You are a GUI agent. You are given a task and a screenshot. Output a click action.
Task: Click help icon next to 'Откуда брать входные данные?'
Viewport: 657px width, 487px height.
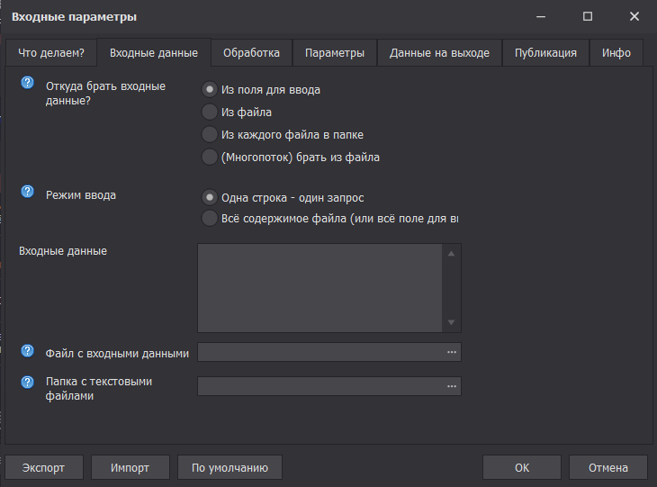click(x=27, y=83)
